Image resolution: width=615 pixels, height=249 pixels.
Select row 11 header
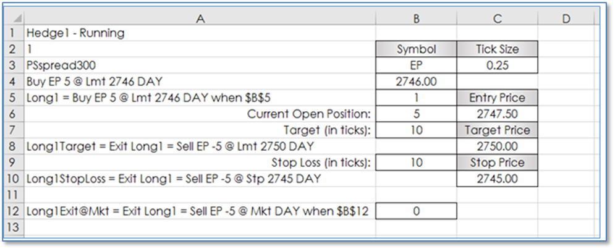point(13,195)
